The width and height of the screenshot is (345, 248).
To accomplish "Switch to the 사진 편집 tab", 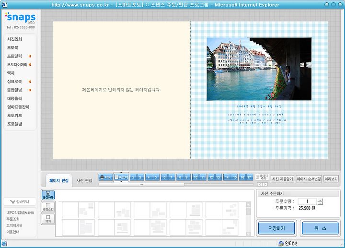I will pyautogui.click(x=84, y=181).
